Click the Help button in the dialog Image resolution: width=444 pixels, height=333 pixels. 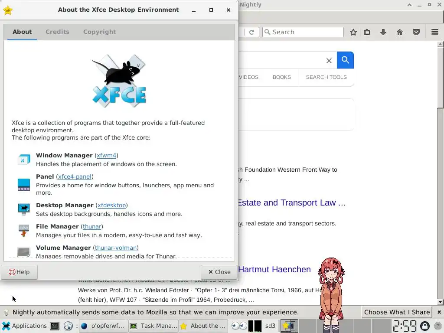coord(19,272)
